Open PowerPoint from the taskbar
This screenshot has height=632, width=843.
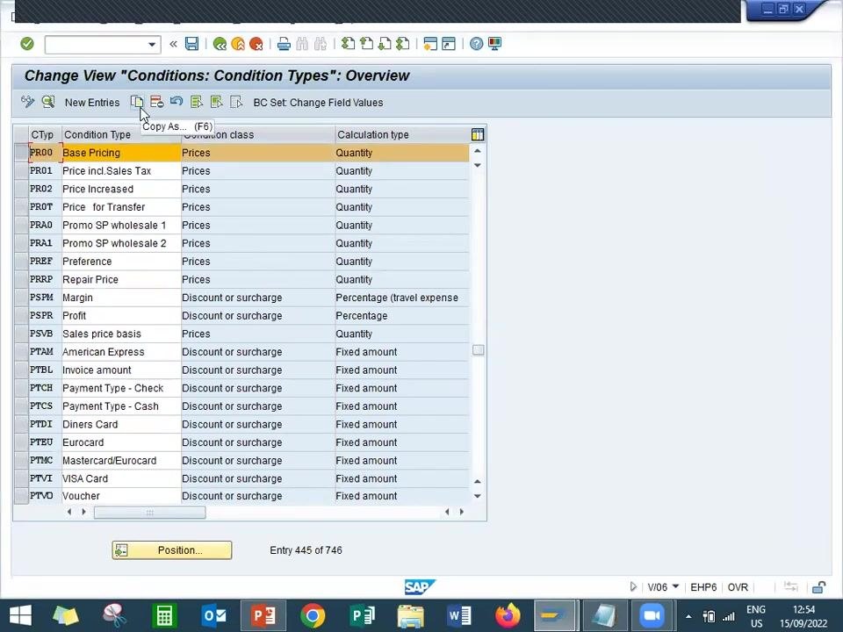tap(263, 615)
